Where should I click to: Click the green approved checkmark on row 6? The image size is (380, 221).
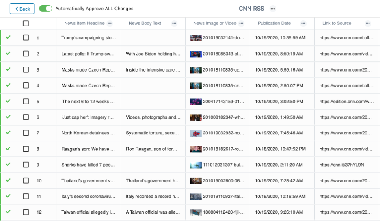(x=8, y=117)
